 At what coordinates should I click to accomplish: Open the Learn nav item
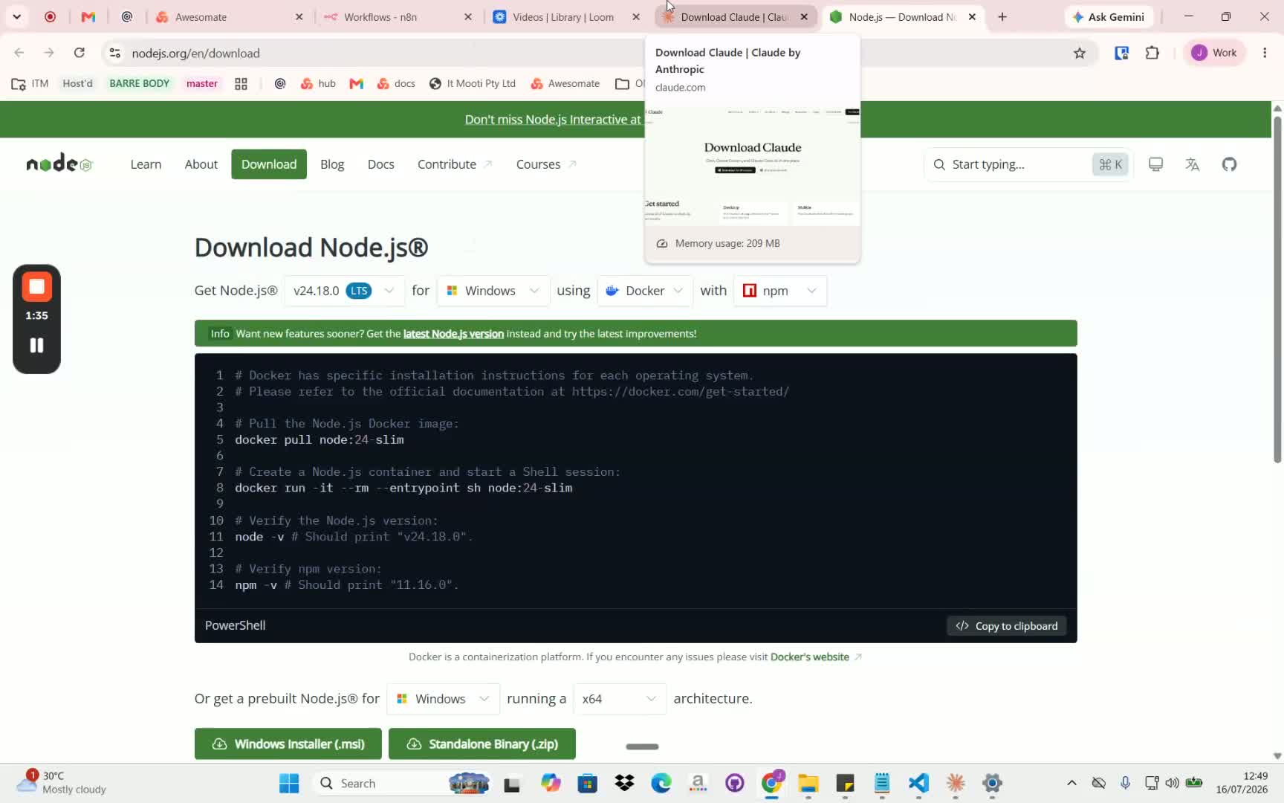(x=146, y=164)
